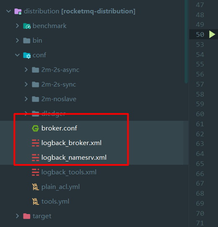Click the distribution module folder icon
Image resolution: width=218 pixels, height=227 pixels.
[18, 11]
